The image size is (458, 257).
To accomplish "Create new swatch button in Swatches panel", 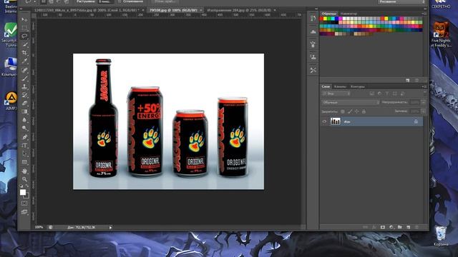I will 408,80.
